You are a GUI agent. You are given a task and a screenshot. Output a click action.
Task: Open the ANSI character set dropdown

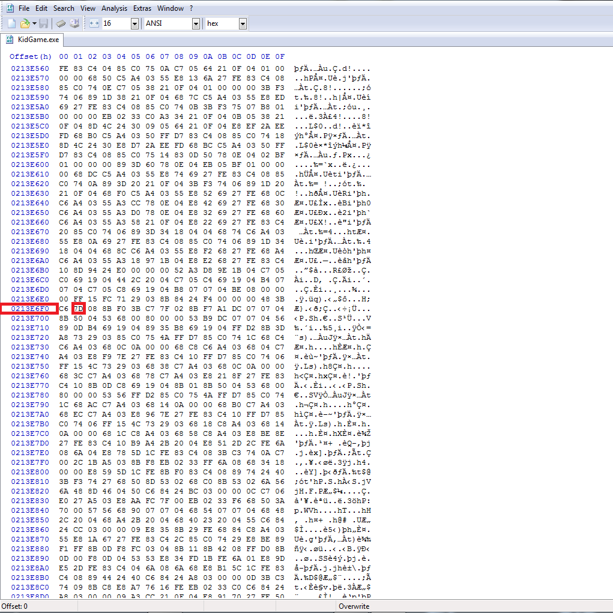196,23
